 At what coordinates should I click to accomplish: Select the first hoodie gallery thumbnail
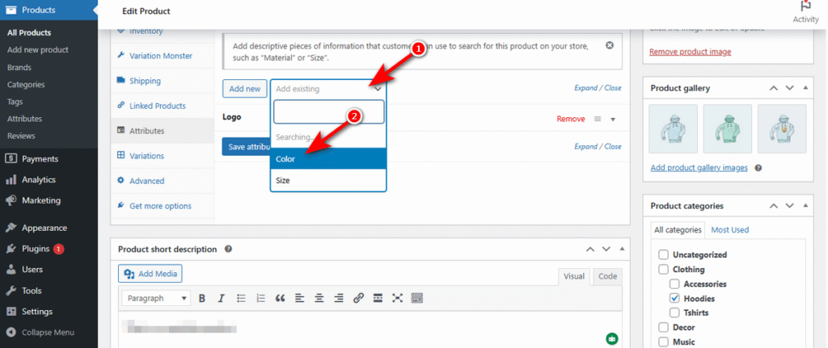click(x=673, y=129)
